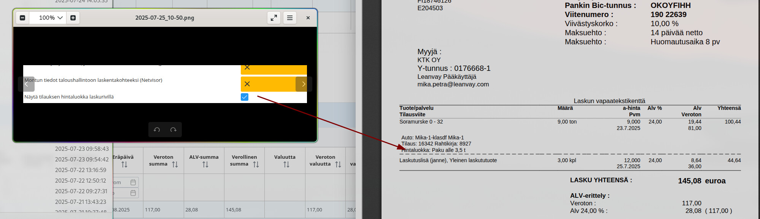
Task: Rotate image counter-clockwise
Action: point(157,130)
